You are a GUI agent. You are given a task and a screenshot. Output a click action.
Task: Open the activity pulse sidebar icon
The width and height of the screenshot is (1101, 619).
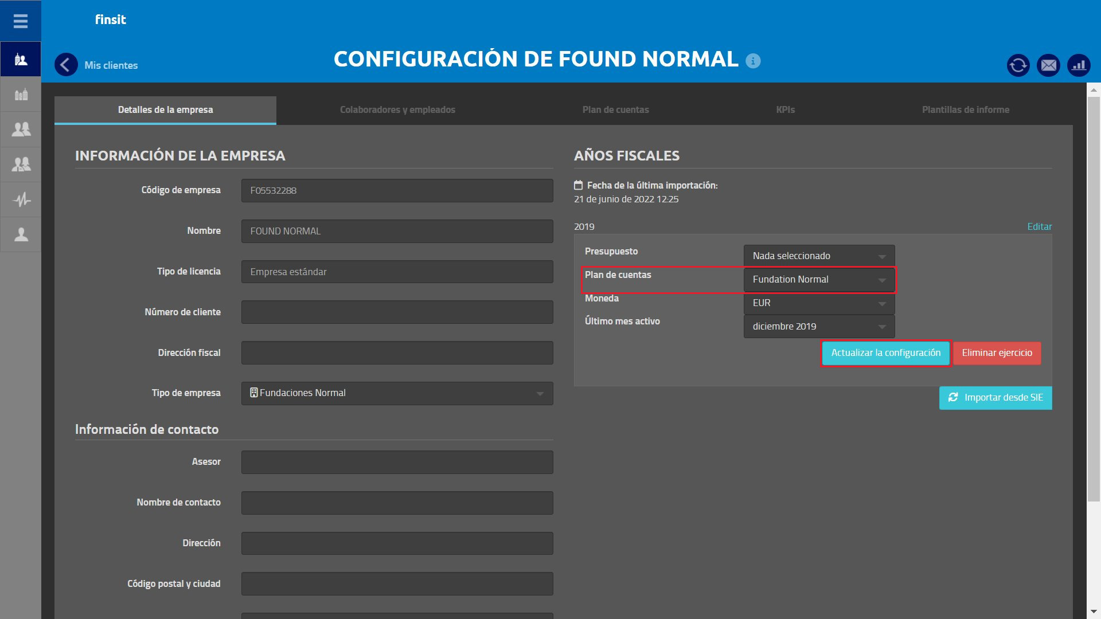click(21, 199)
